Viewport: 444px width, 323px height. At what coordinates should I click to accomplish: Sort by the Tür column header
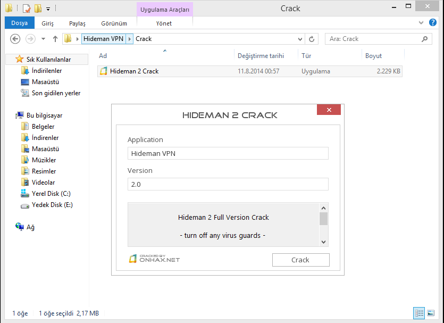click(306, 56)
